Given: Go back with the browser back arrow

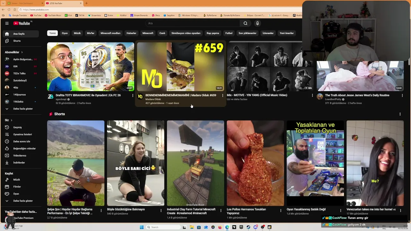Looking at the screenshot, I should point(3,10).
